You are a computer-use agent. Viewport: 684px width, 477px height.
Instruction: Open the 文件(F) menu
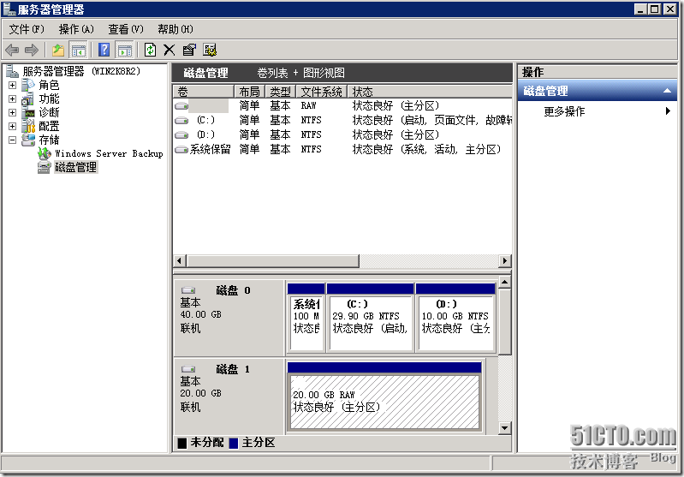coord(27,29)
